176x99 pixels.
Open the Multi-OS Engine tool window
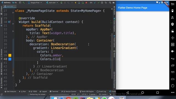86,92
